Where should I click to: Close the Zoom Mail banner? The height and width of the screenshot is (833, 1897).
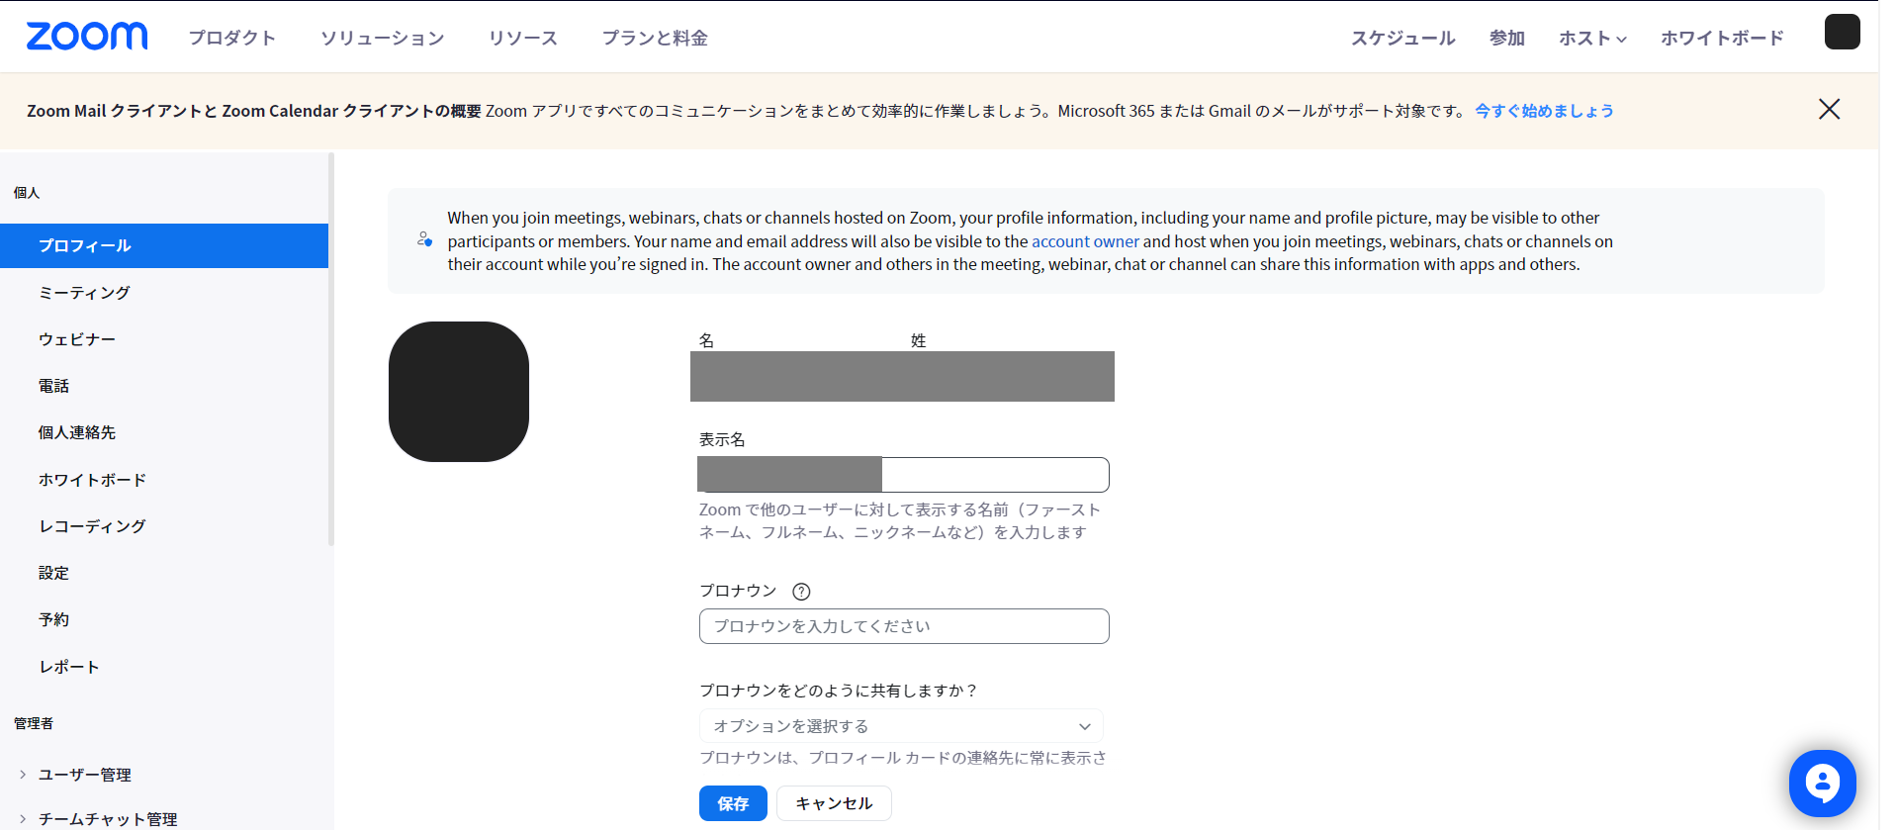[1829, 110]
